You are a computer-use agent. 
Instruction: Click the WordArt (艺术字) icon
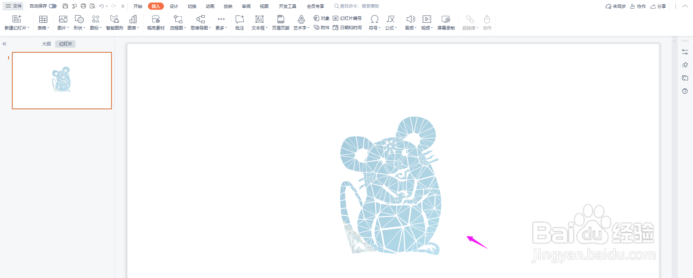301,19
